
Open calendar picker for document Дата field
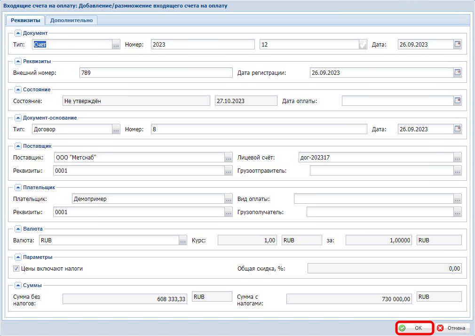[x=458, y=45]
